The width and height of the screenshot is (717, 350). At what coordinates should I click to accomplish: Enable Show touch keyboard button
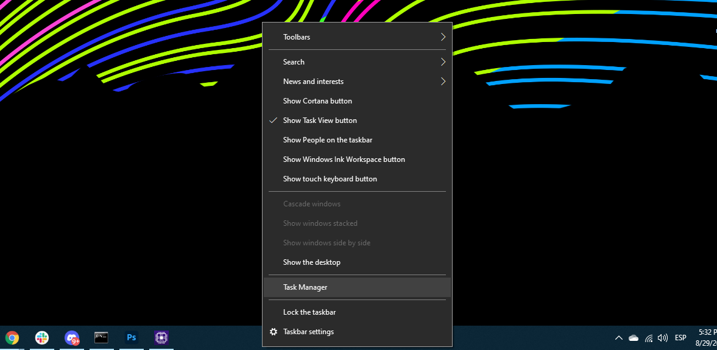357,179
